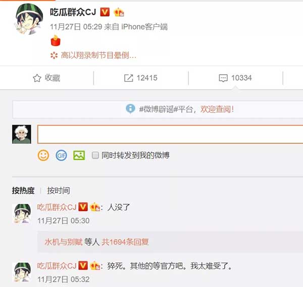Open the 欢迎查阅! link
Screen dimensions: 303x287
217,109
